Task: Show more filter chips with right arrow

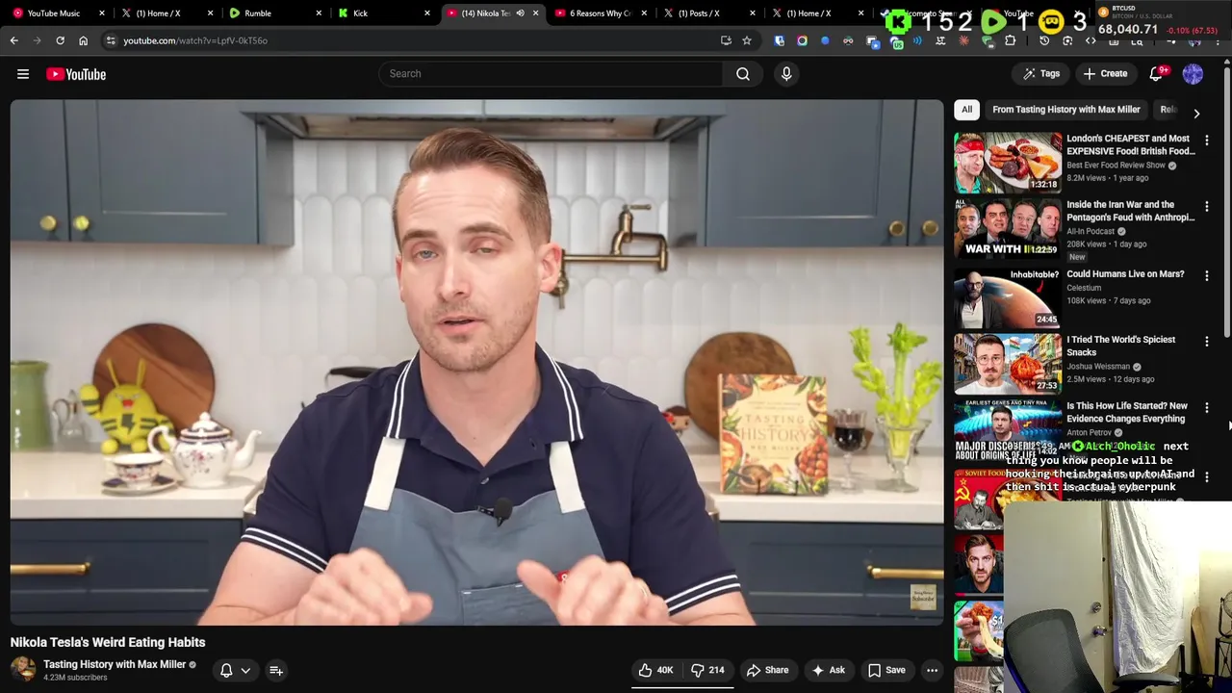Action: pyautogui.click(x=1196, y=113)
